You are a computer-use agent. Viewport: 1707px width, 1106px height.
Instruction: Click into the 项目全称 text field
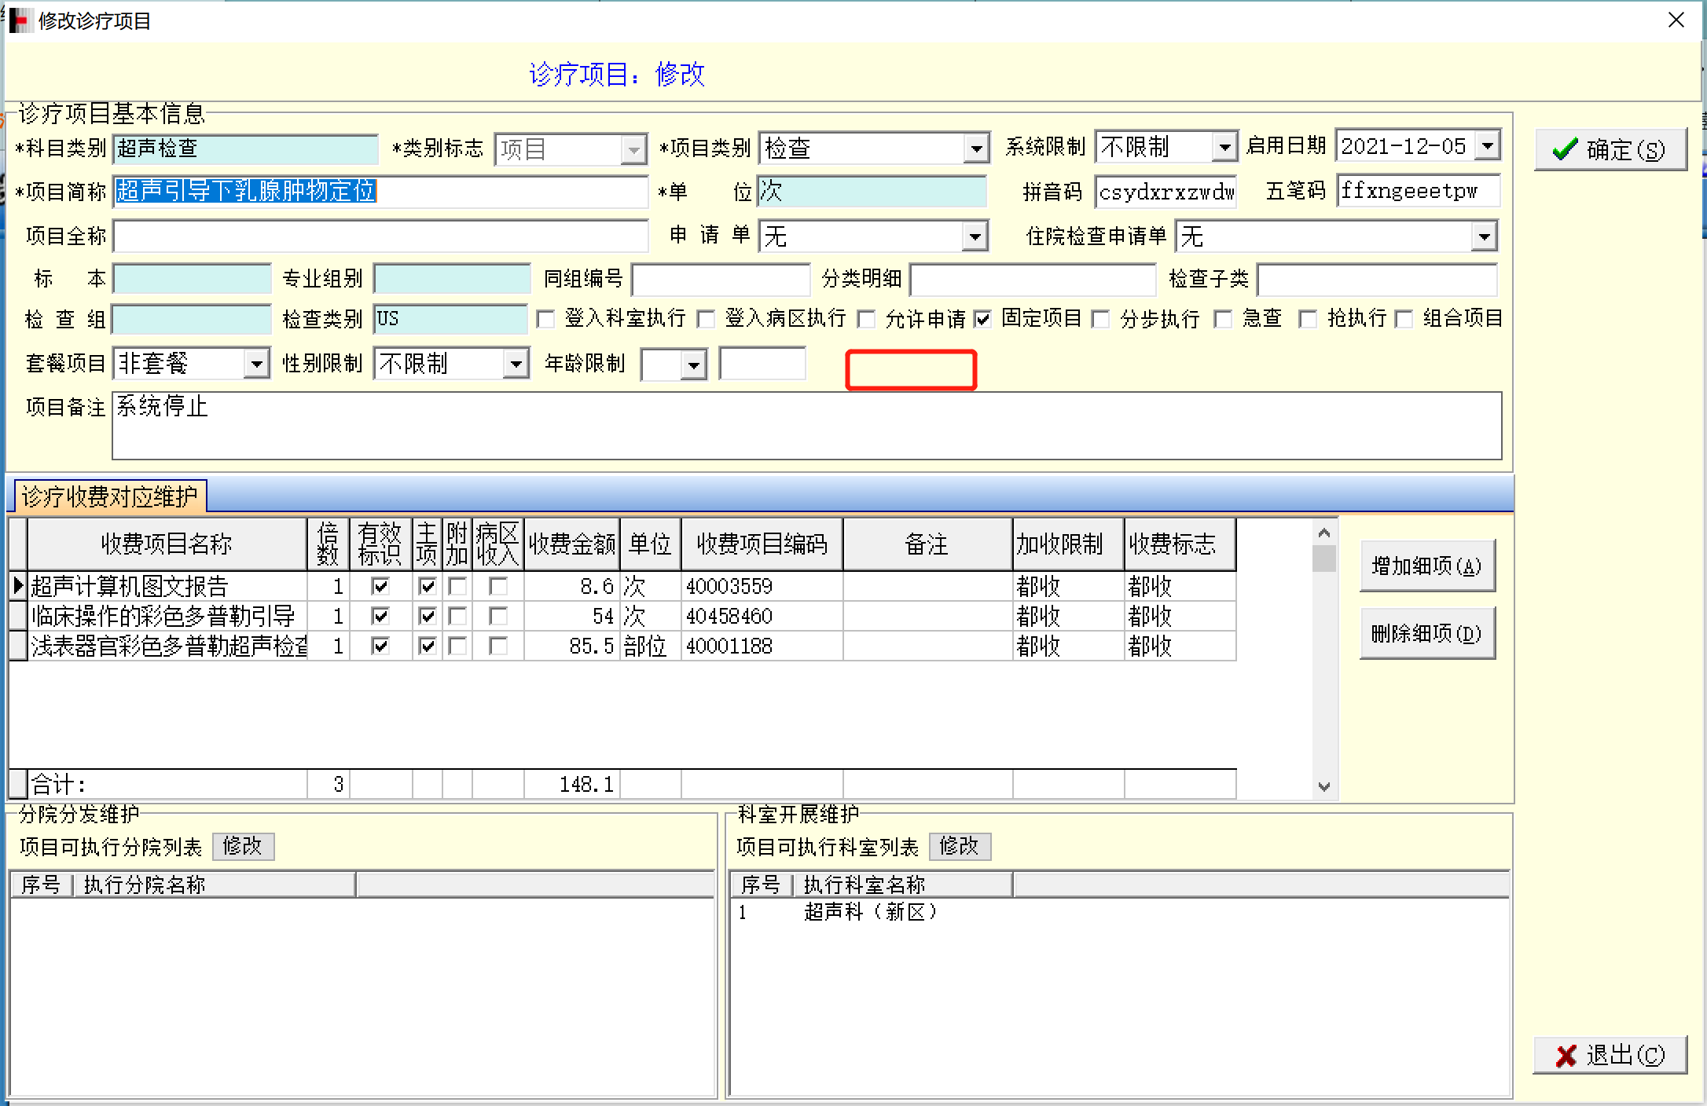coord(380,236)
